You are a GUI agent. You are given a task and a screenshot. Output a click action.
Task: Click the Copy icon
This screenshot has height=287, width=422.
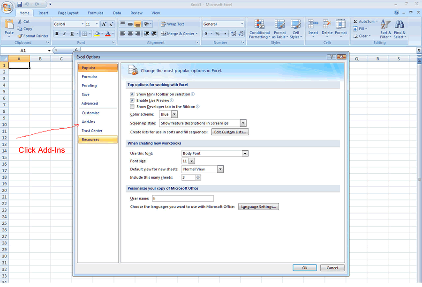click(20, 29)
